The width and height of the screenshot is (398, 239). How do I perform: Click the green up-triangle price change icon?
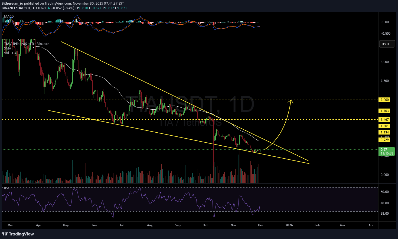pos(49,8)
